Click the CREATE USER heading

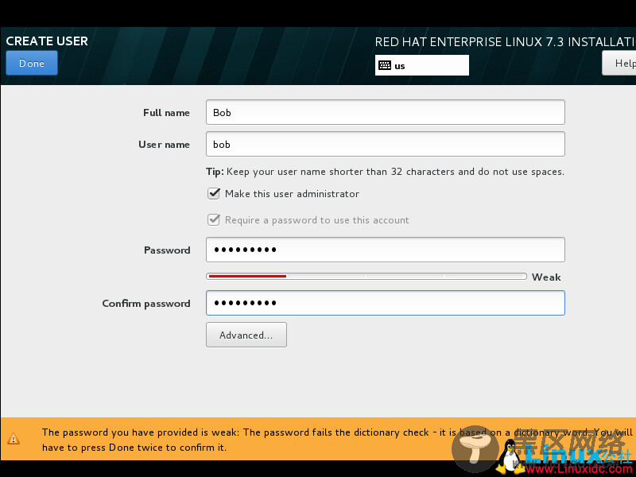pos(47,41)
